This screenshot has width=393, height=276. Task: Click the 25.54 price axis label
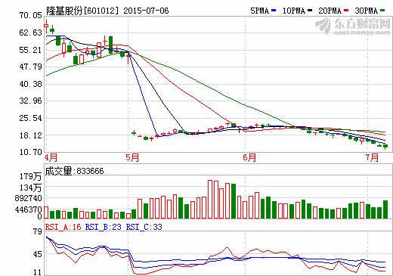(30, 118)
